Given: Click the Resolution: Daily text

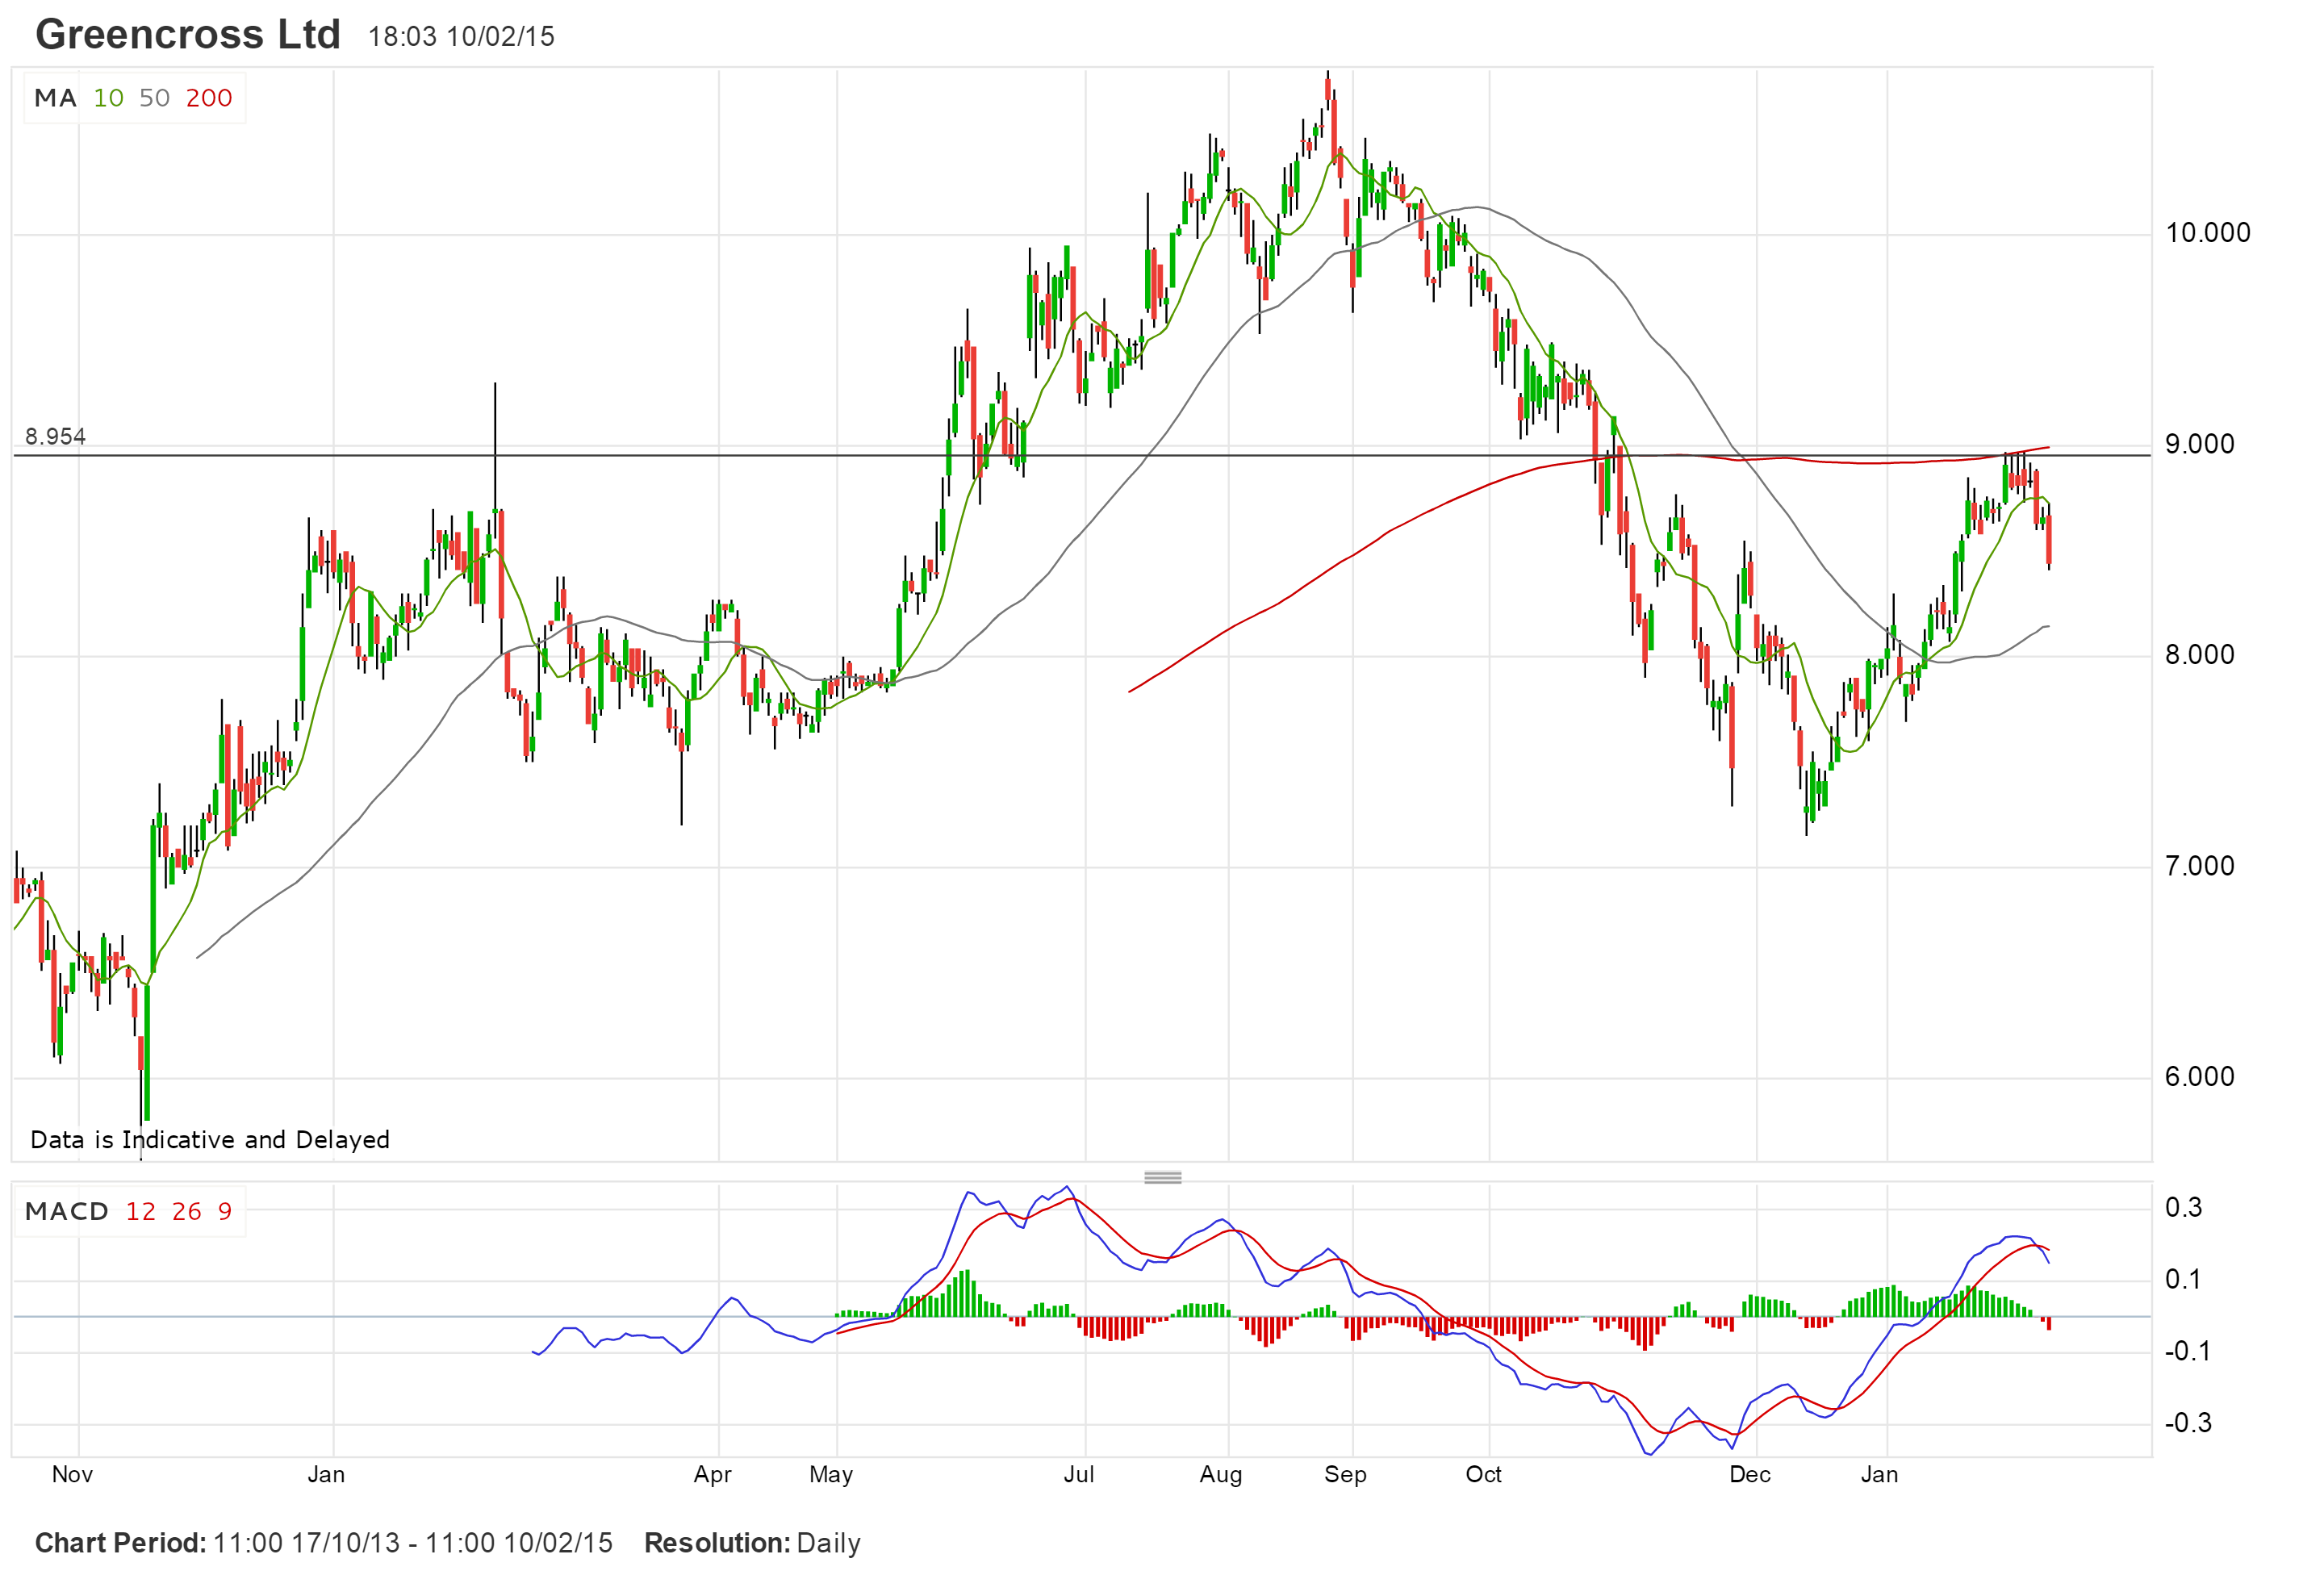Looking at the screenshot, I should coord(752,1544).
